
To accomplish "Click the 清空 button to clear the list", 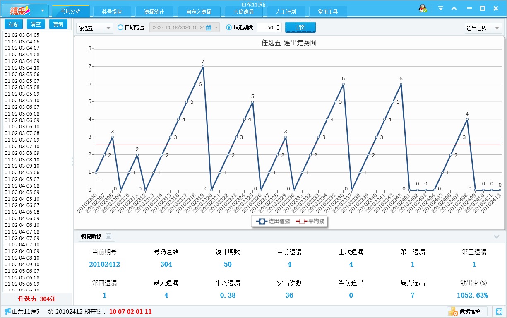I will 36,24.
